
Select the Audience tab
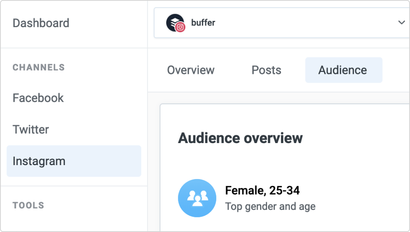[x=343, y=70]
